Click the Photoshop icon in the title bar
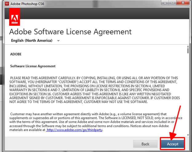 tap(6, 4)
